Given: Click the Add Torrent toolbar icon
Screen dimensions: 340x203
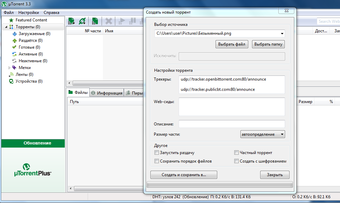Looking at the screenshot, I should (x=71, y=21).
